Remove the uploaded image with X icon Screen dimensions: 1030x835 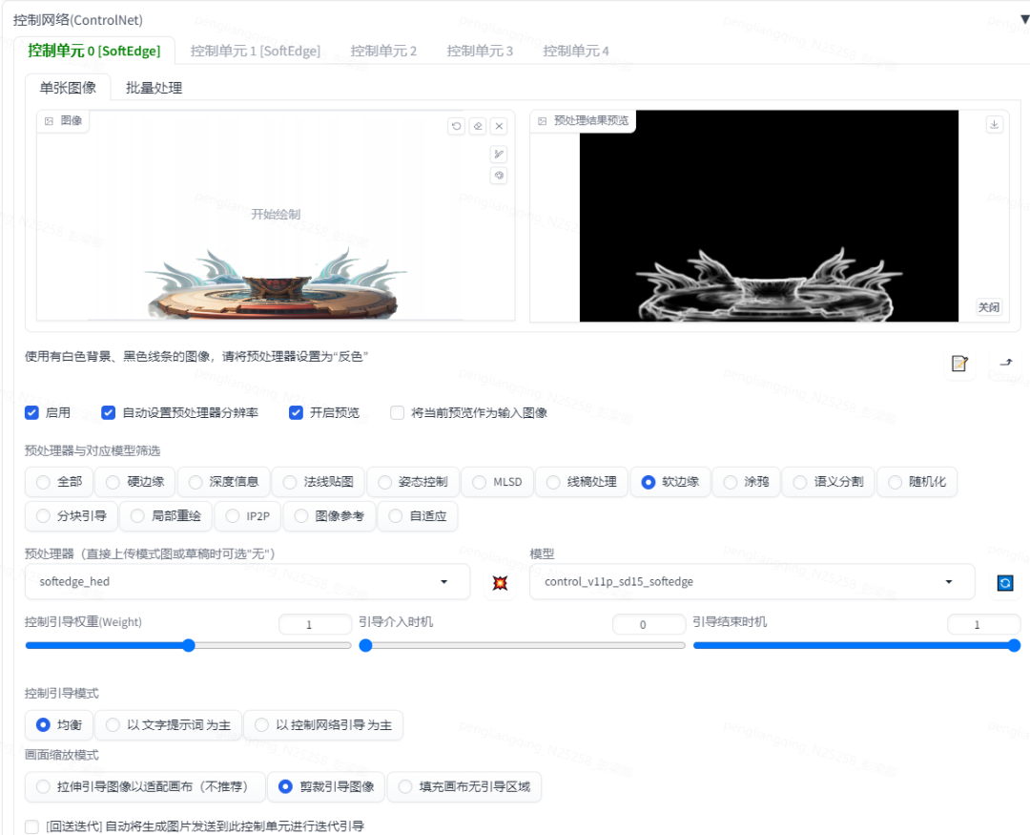pyautogui.click(x=499, y=126)
